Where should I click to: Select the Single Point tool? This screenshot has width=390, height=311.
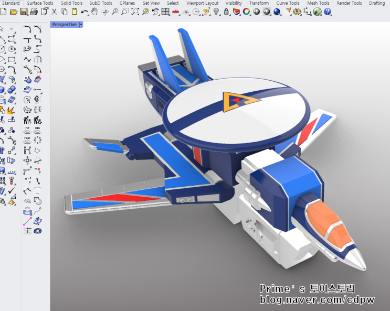tap(12, 29)
